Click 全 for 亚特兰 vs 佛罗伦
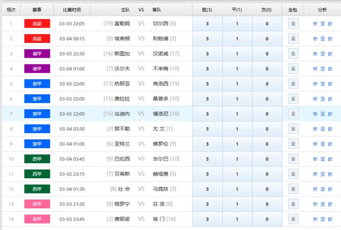 [x=293, y=144]
